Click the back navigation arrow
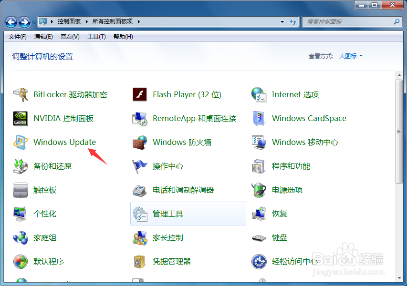 coord(11,22)
